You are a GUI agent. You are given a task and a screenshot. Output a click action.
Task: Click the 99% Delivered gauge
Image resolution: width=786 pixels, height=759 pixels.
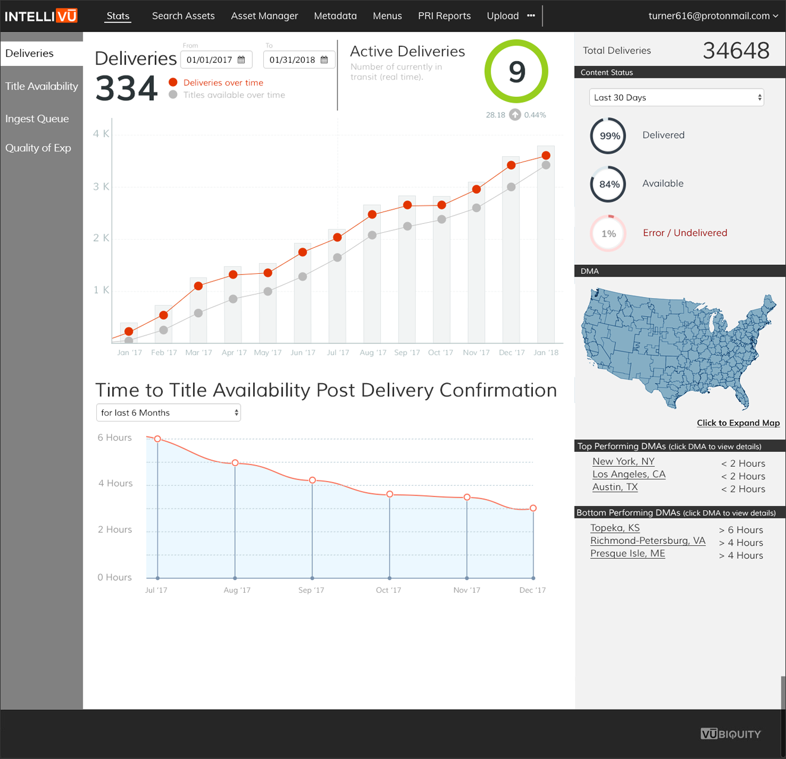click(608, 136)
